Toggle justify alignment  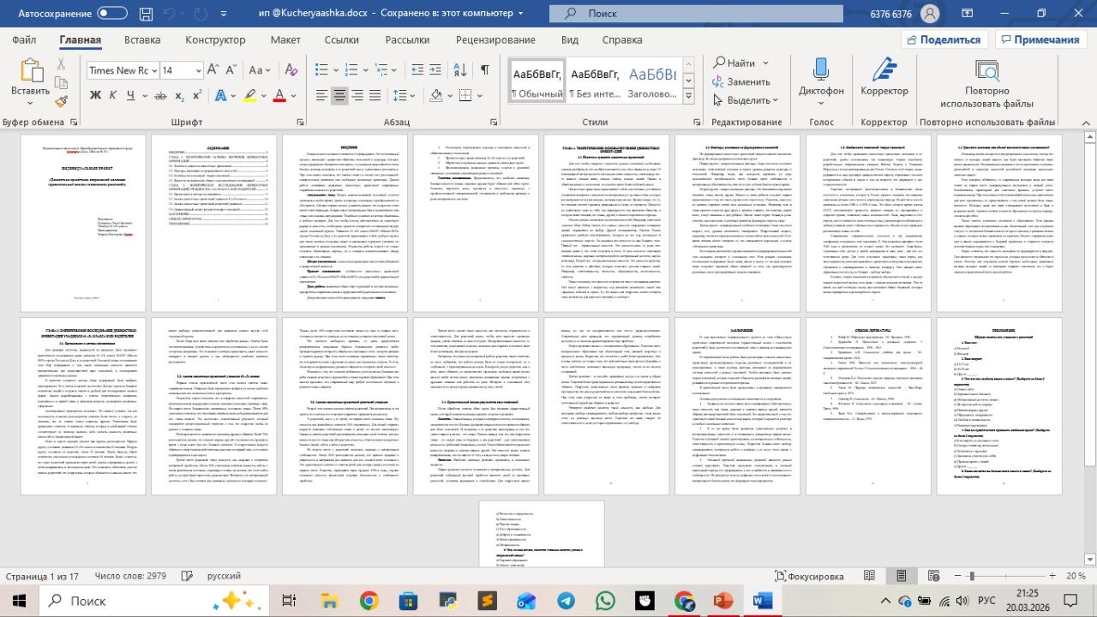(x=376, y=95)
